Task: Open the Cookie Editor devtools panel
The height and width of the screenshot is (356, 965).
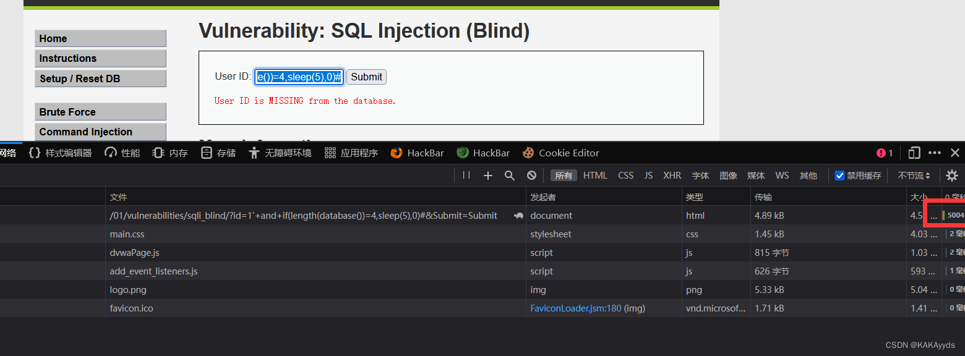Action: [560, 153]
